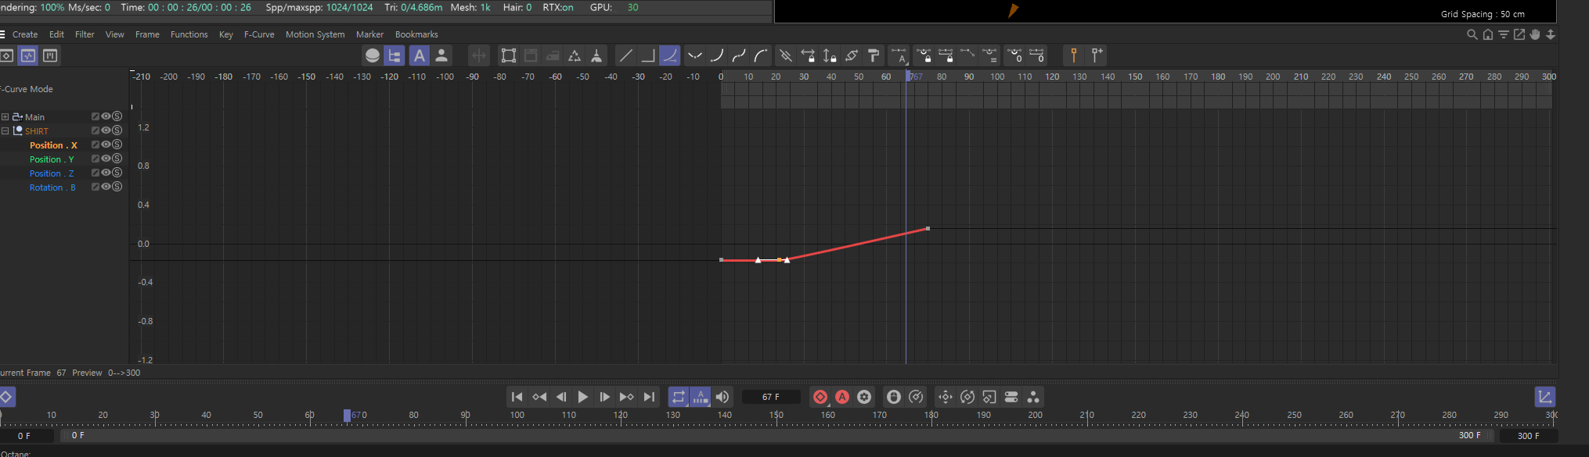Go to start of animation
Screen dimensions: 1589x457
tap(517, 397)
